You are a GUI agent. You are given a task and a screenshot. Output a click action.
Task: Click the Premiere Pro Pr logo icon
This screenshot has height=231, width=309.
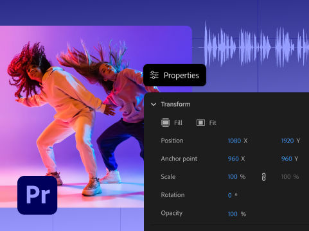[37, 195]
